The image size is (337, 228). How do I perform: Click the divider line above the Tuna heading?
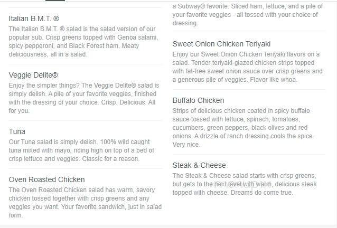point(83,121)
